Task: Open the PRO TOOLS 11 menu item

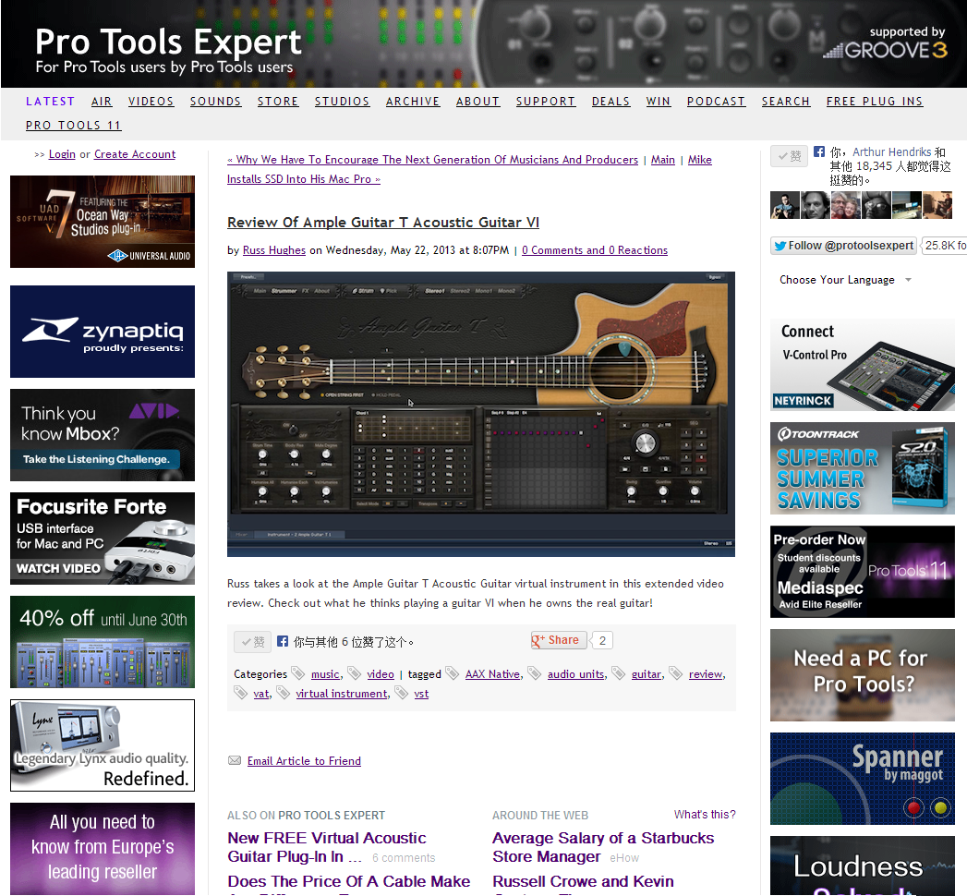Action: [x=73, y=126]
